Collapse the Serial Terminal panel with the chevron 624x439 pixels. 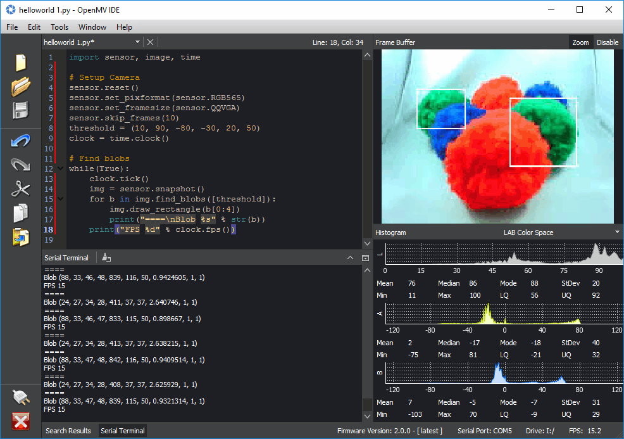(350, 257)
